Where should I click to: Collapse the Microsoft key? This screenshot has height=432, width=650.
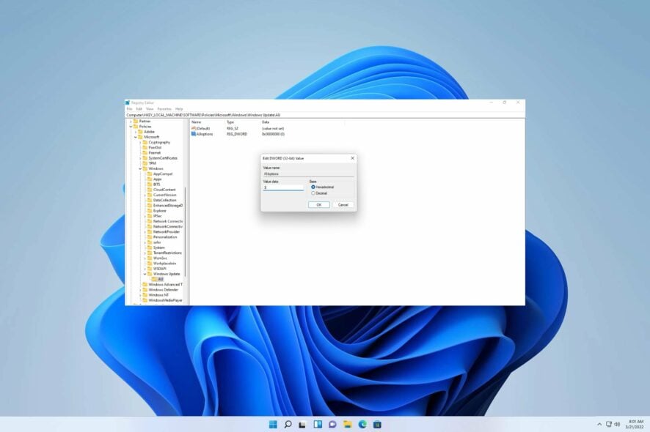point(136,137)
